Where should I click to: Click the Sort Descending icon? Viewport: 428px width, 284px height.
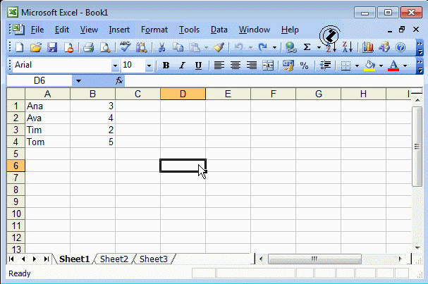tap(348, 47)
